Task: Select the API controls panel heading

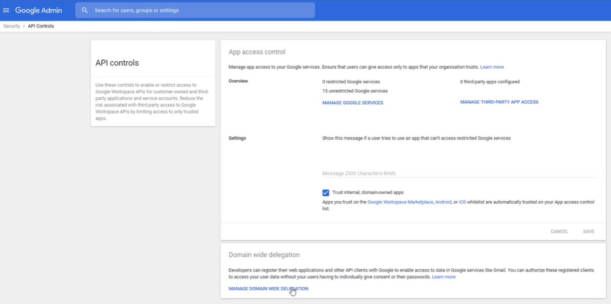Action: (117, 63)
